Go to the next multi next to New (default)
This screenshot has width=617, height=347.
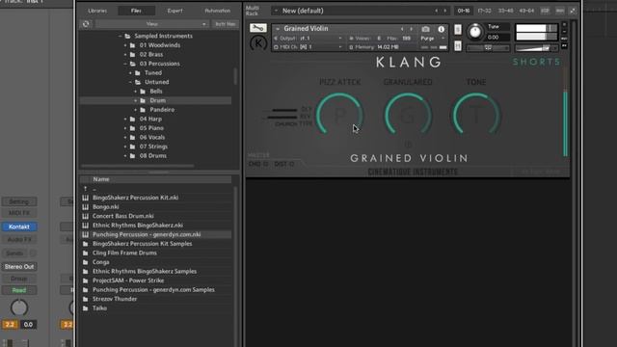click(445, 11)
